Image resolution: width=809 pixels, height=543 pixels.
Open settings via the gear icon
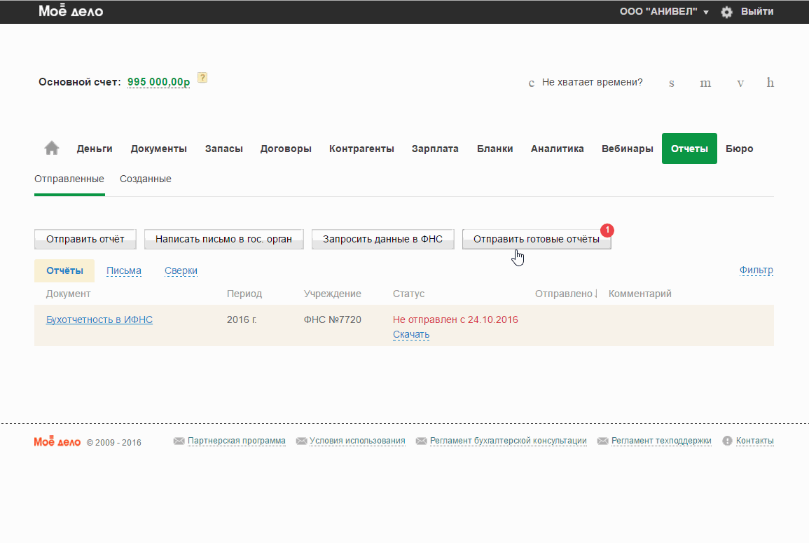[x=726, y=12]
